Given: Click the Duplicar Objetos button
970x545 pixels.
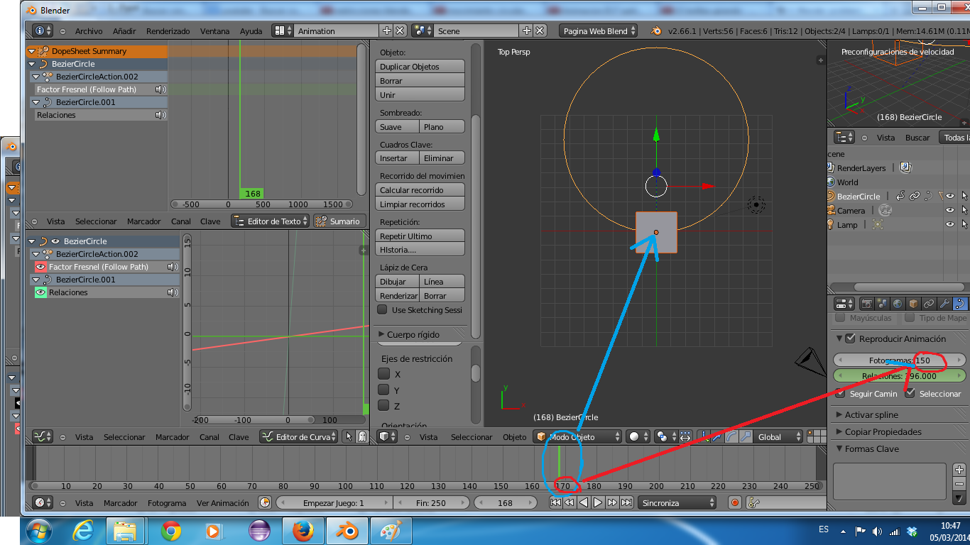Looking at the screenshot, I should [x=420, y=67].
